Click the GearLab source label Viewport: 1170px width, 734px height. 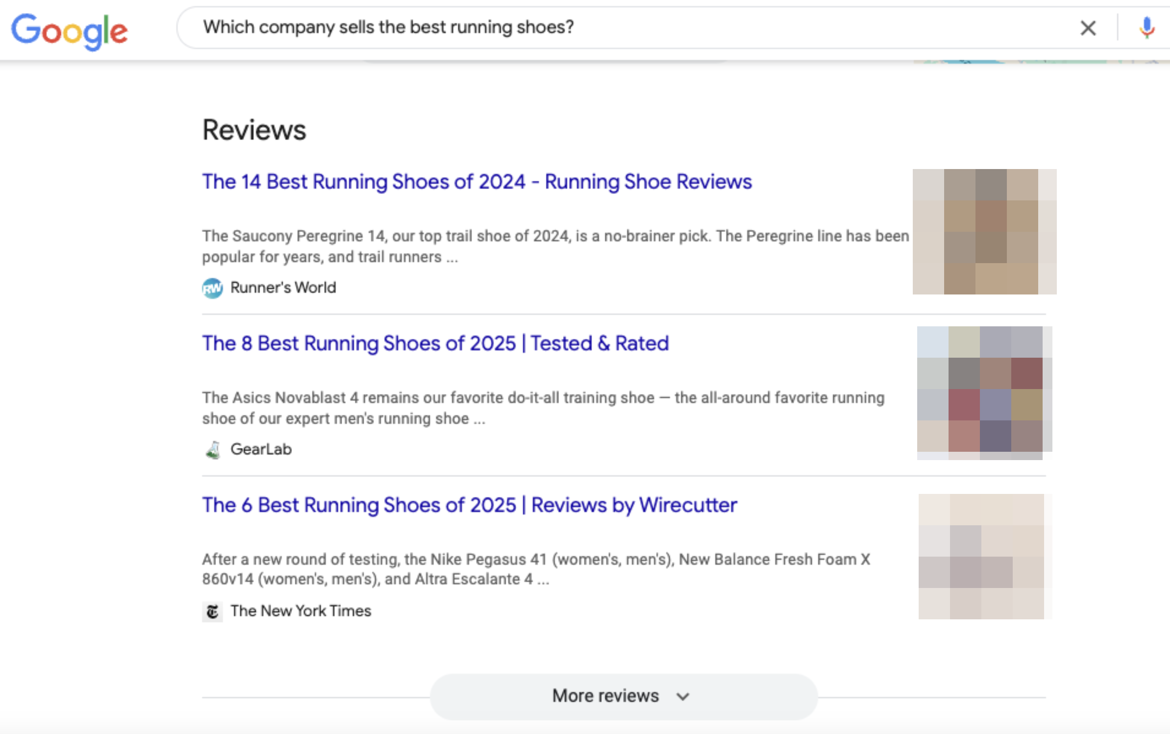pyautogui.click(x=261, y=449)
